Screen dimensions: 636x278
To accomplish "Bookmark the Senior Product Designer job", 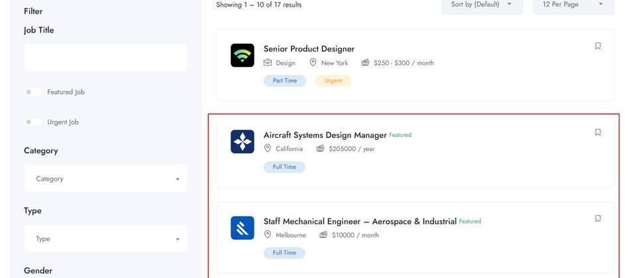I will click(x=598, y=46).
